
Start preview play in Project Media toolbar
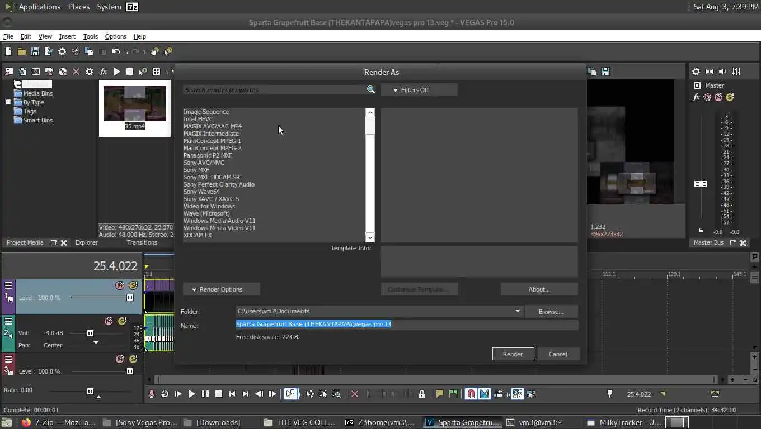tap(117, 71)
